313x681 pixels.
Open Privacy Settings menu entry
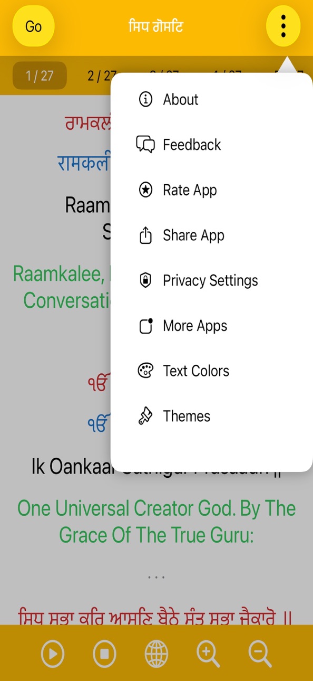(211, 281)
